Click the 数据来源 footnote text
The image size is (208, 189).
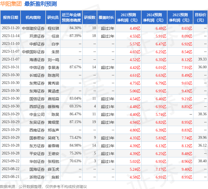point(43,187)
